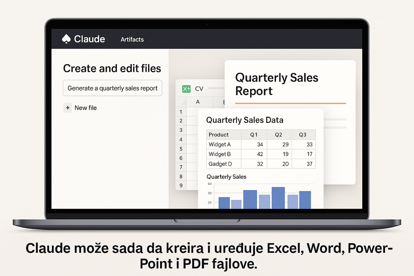Click the Q1 column header
The width and height of the screenshot is (414, 276).
click(x=254, y=135)
